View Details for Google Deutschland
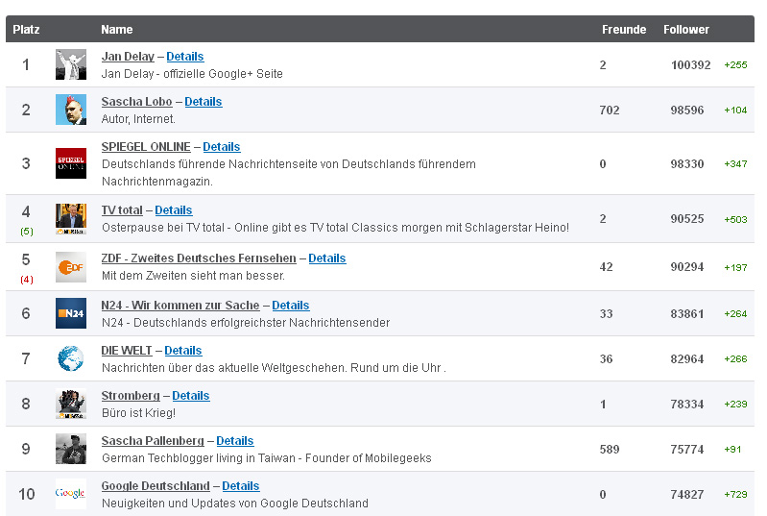The width and height of the screenshot is (767, 516). [241, 485]
